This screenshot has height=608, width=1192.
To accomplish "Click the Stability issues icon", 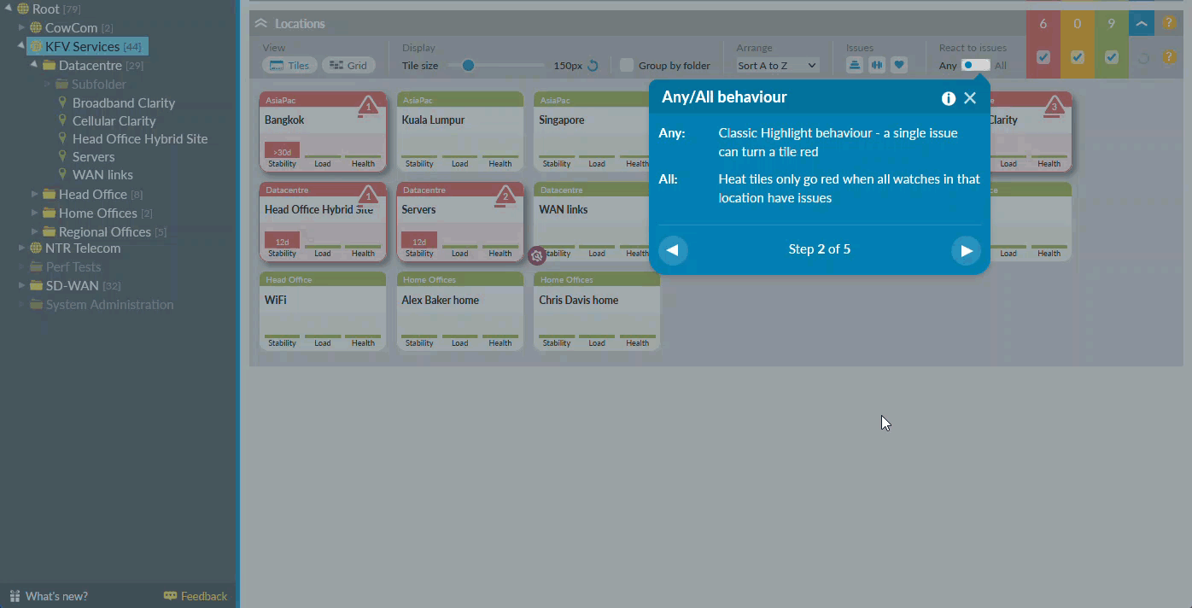I will point(854,65).
